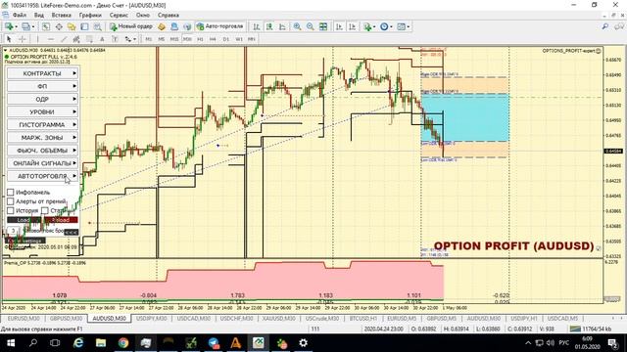
Task: Open the MetaEditor book icon
Action: 162,26
